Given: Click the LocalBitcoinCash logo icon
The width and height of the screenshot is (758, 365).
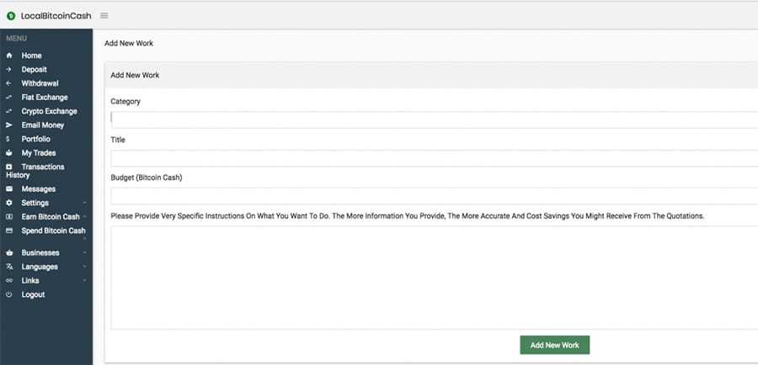Looking at the screenshot, I should pos(11,15).
